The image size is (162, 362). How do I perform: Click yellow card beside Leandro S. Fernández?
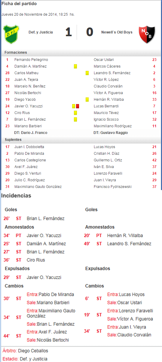[87, 73]
